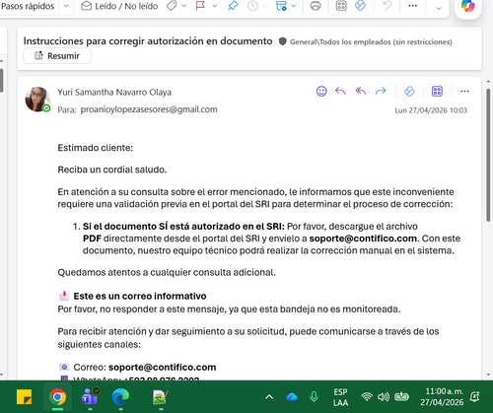Click the envelope icon for read status
Image resolution: width=493 pixels, height=413 pixels.
pos(86,6)
